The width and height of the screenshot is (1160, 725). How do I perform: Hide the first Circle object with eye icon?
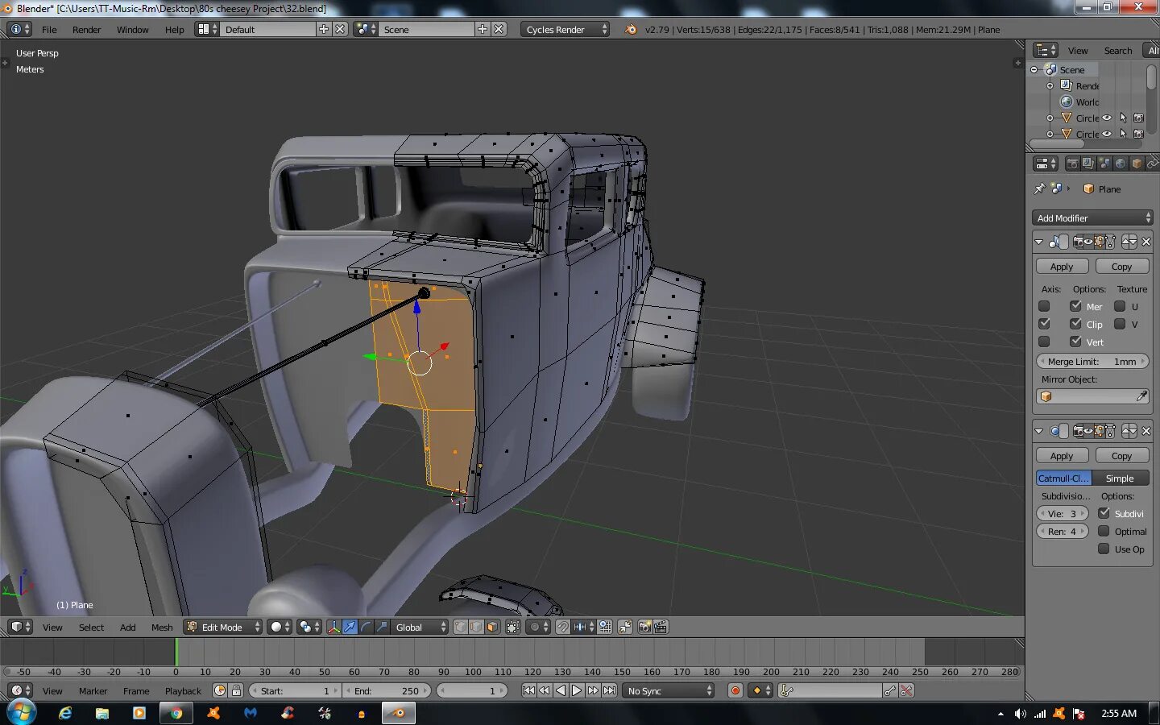click(1107, 118)
